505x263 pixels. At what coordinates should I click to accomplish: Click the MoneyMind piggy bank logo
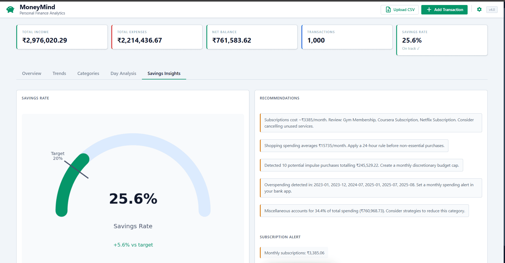pyautogui.click(x=10, y=10)
